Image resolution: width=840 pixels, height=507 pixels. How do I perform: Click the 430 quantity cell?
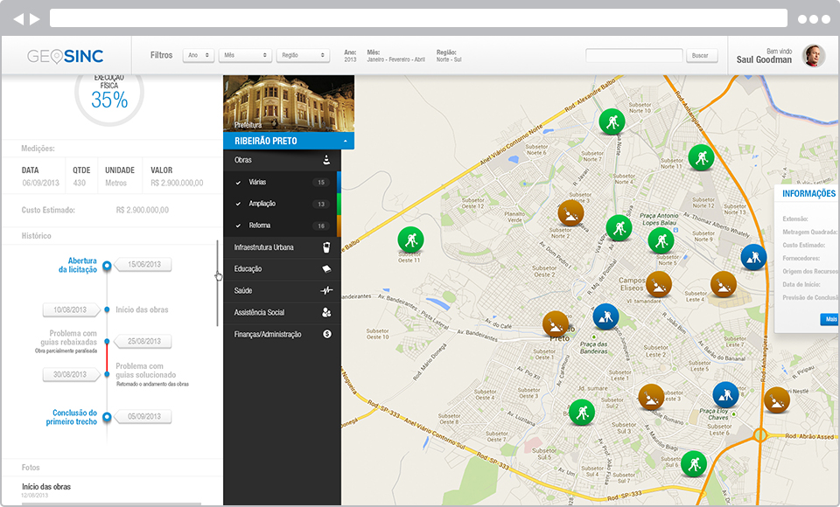click(80, 183)
